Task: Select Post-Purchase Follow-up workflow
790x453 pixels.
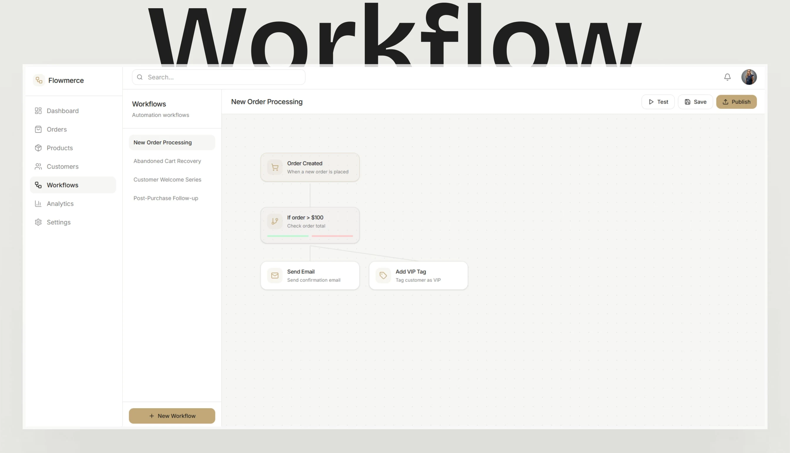Action: coord(165,198)
